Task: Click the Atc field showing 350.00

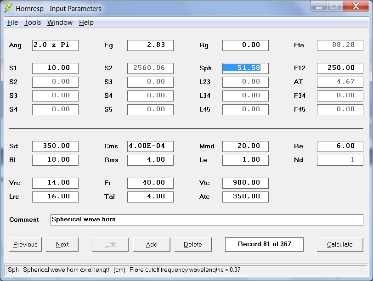Action: click(245, 197)
